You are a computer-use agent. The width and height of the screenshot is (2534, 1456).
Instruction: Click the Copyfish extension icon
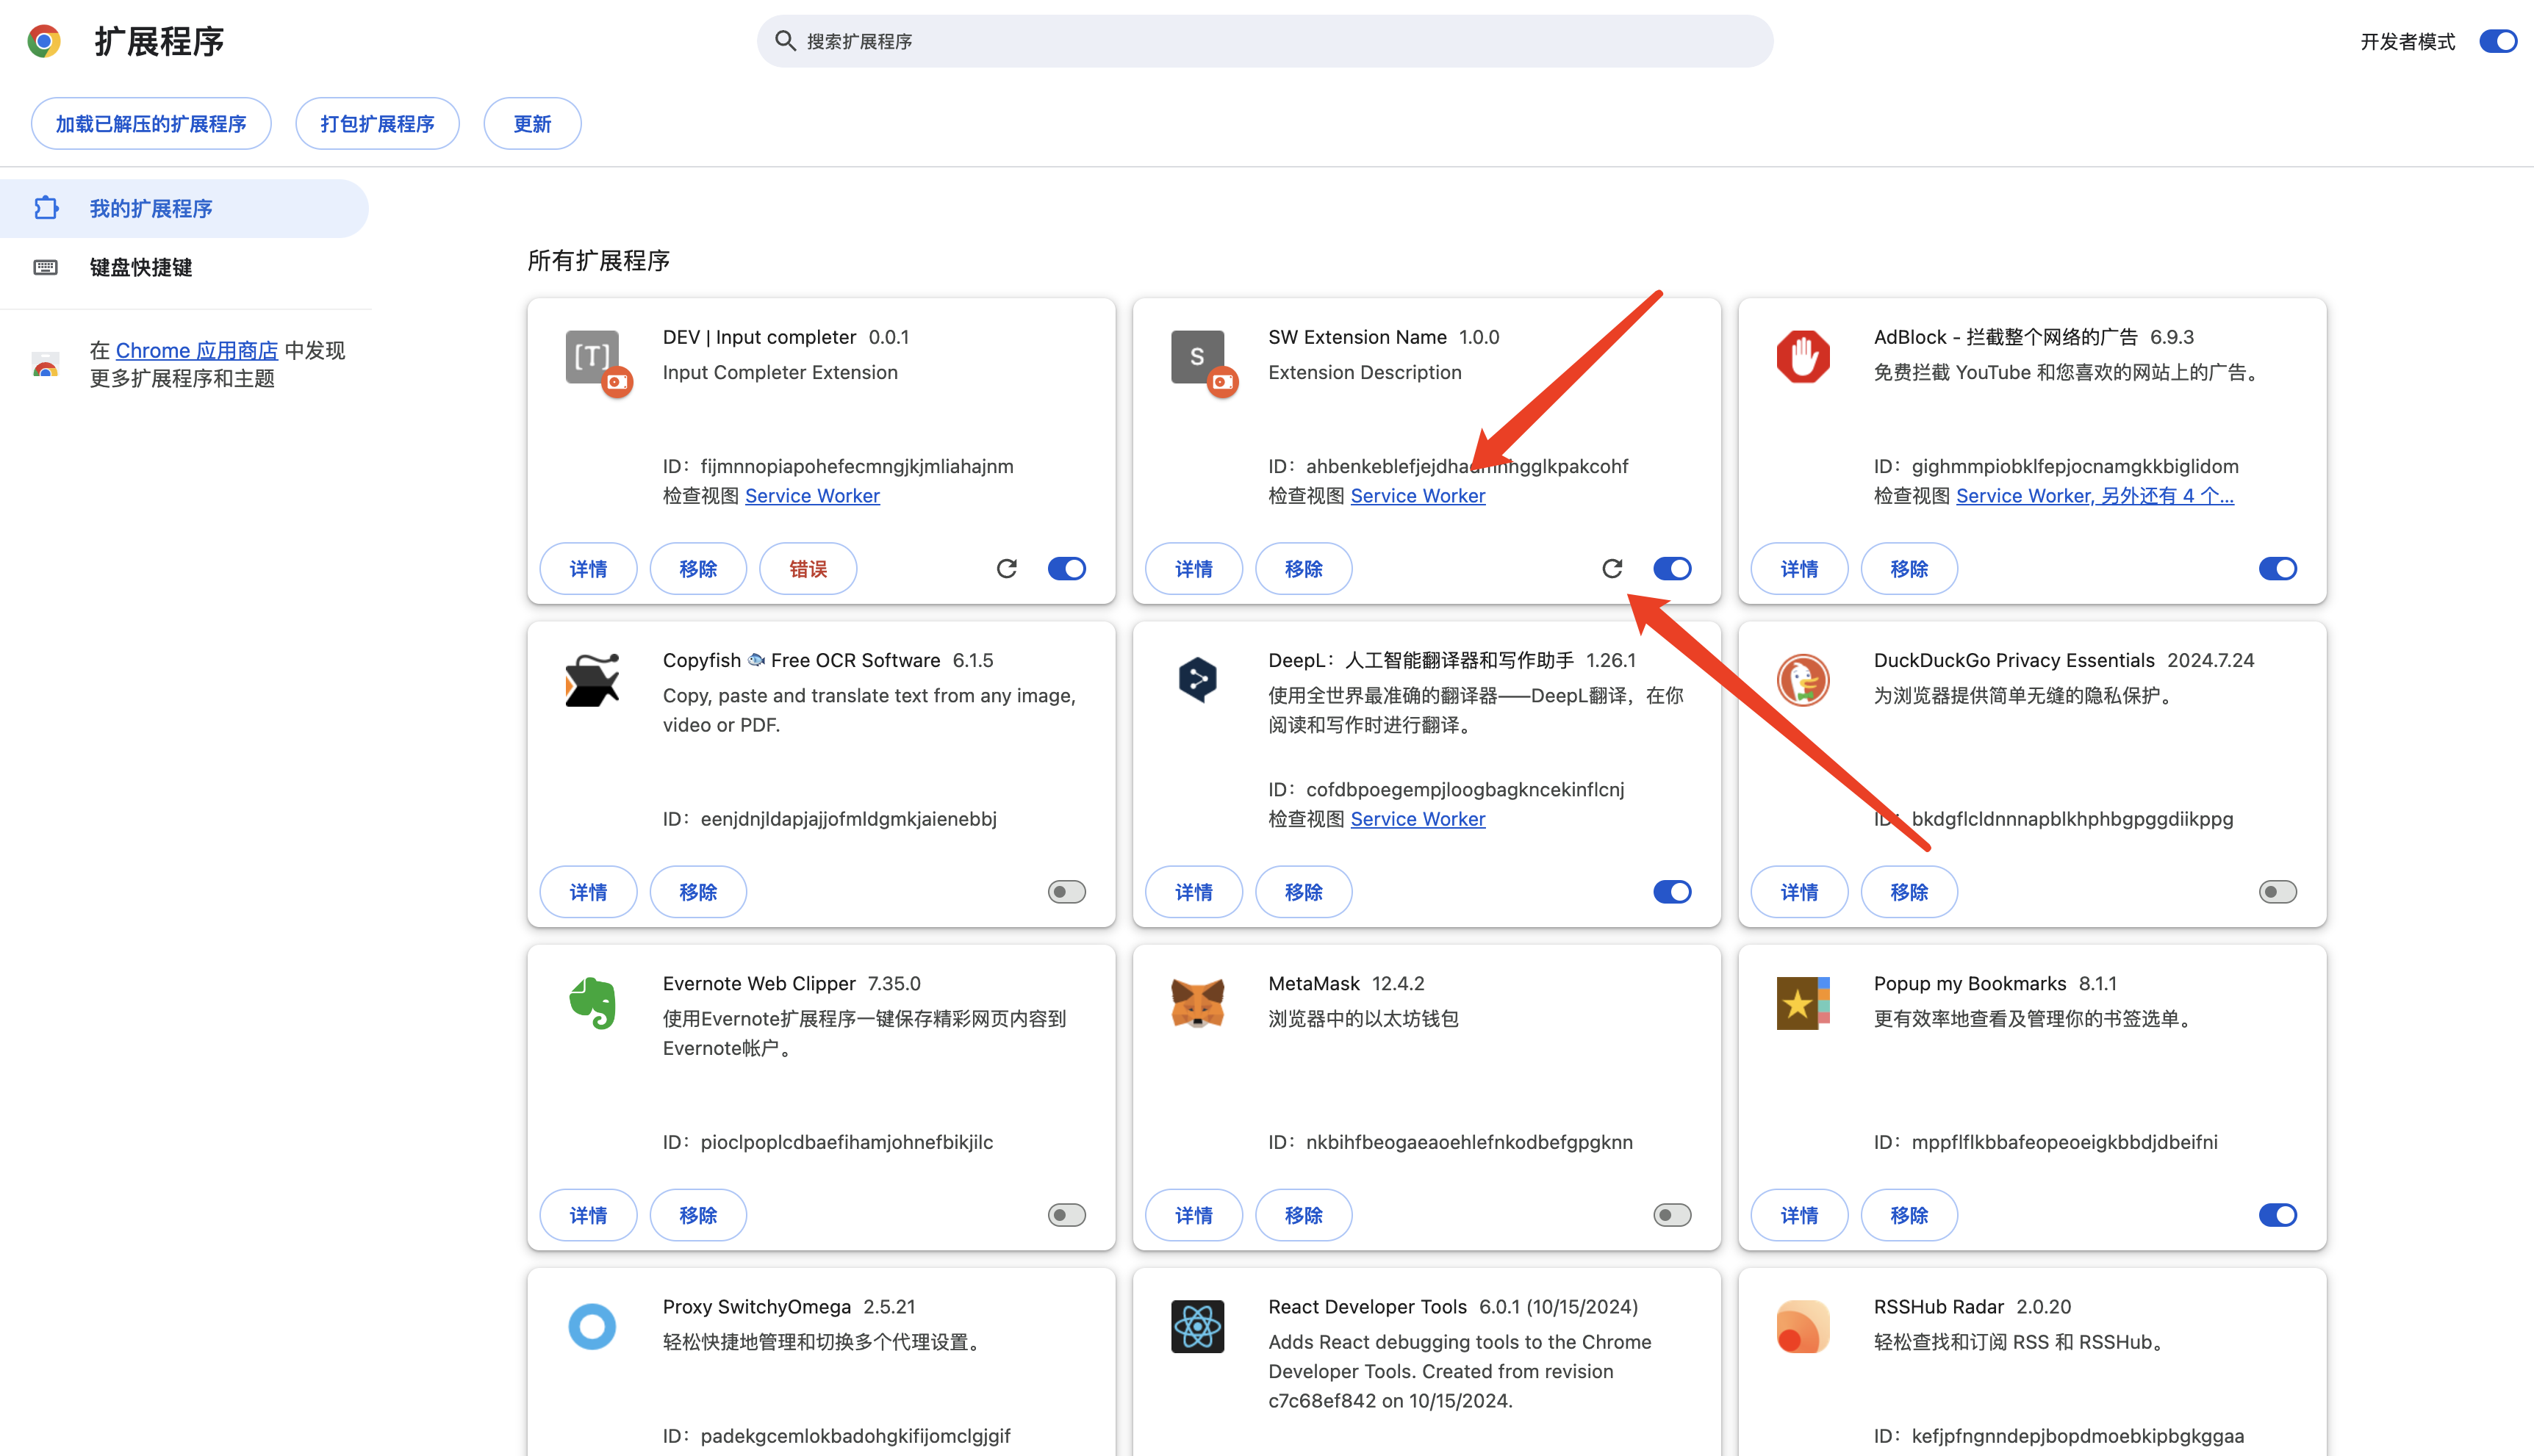click(592, 680)
